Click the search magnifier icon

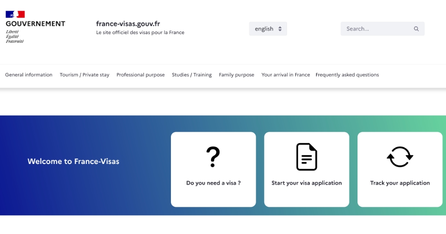point(416,29)
